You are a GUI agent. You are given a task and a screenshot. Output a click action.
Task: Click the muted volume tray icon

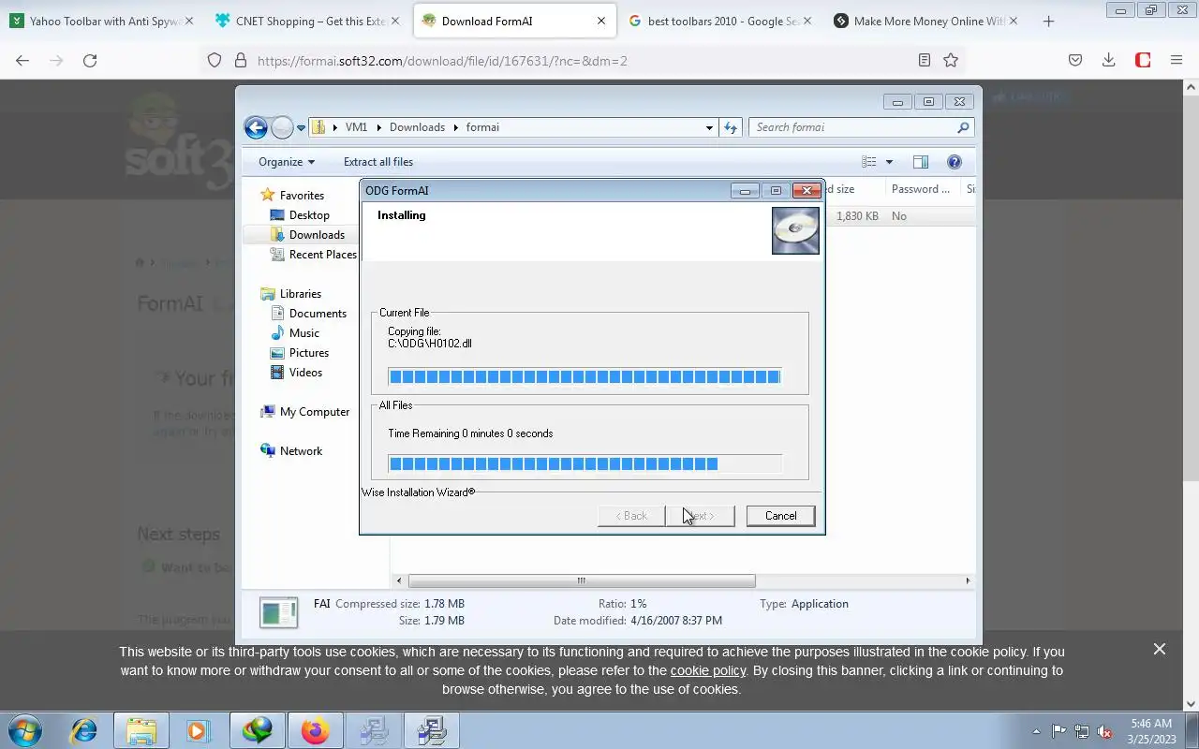click(1104, 731)
